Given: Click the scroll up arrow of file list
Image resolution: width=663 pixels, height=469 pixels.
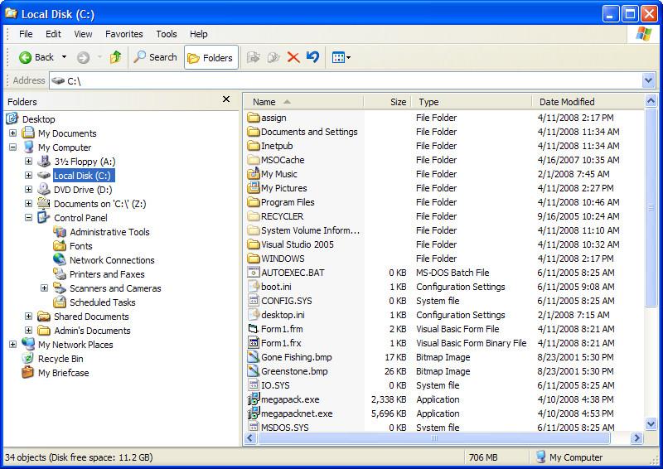Looking at the screenshot, I should coord(651,101).
